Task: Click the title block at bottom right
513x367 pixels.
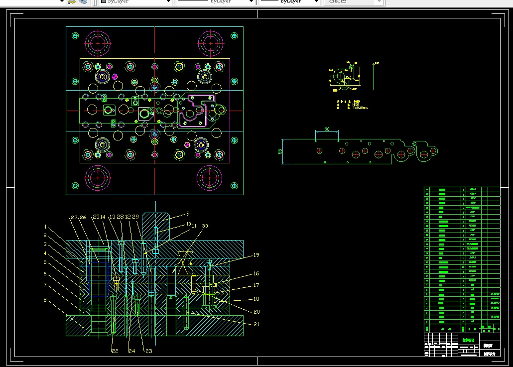Action: tap(462, 344)
